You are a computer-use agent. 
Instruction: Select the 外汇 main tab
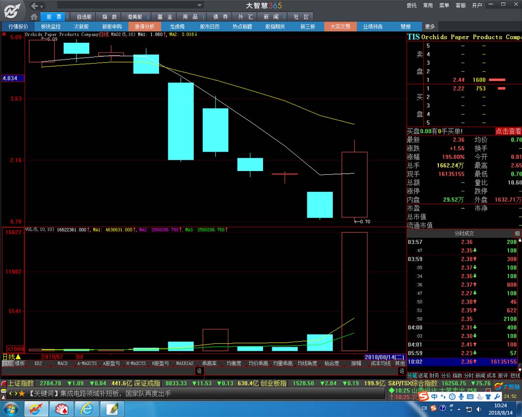(246, 17)
